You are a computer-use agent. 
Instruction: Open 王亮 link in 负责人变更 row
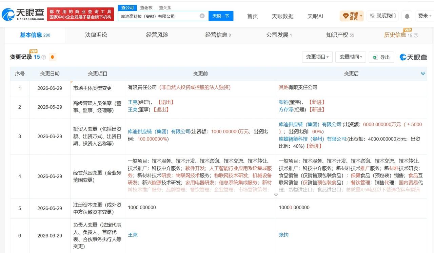133,235
